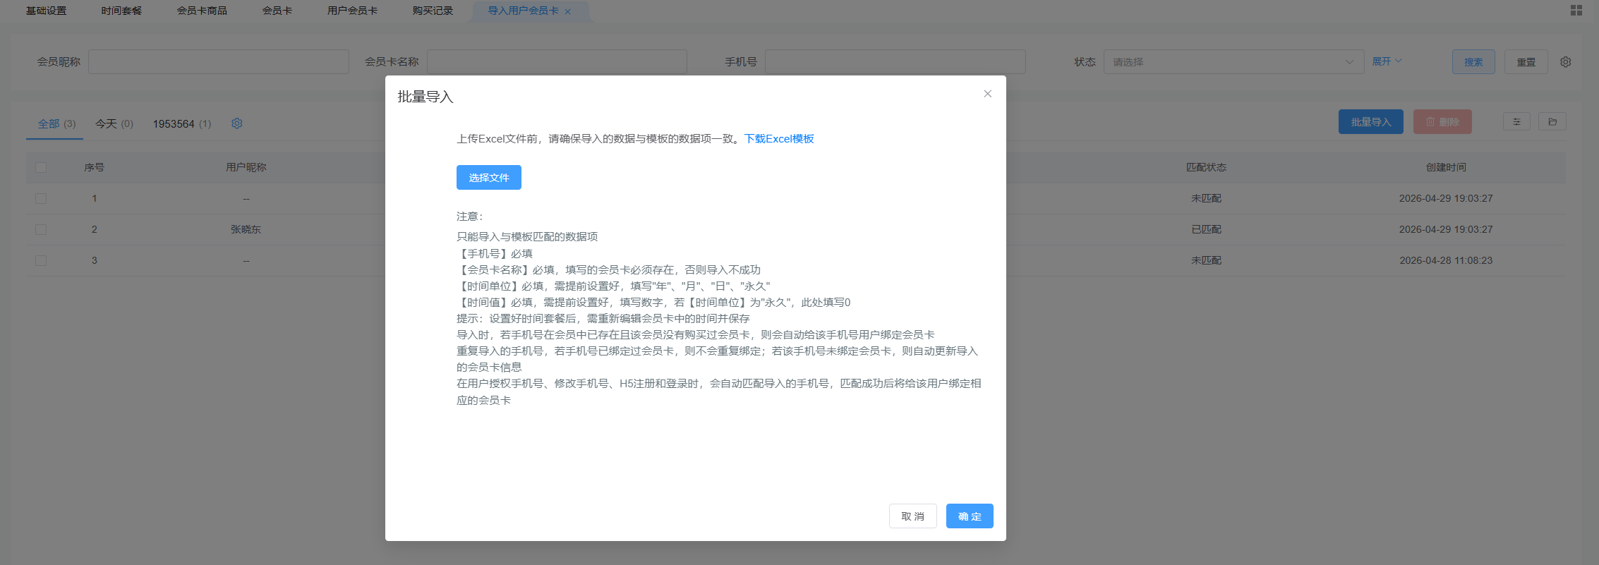Click the 2026-04-28 11:08:23 time cell
1599x565 pixels.
[1446, 260]
